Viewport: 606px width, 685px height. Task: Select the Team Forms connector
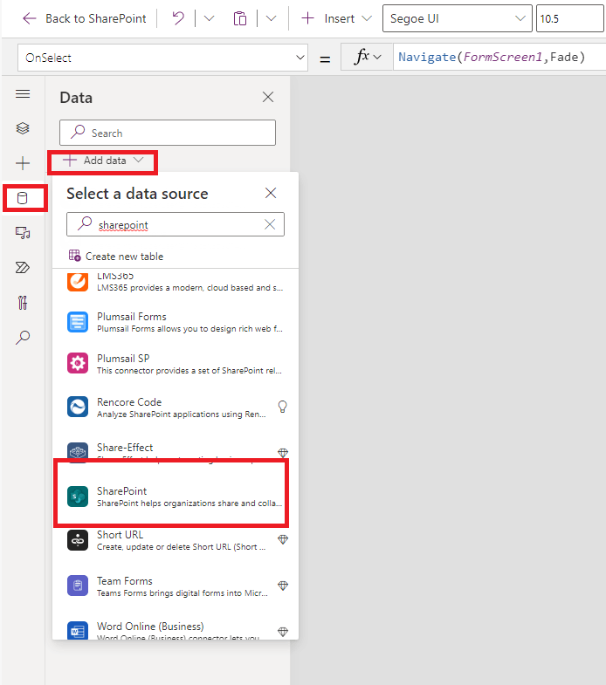coord(176,586)
